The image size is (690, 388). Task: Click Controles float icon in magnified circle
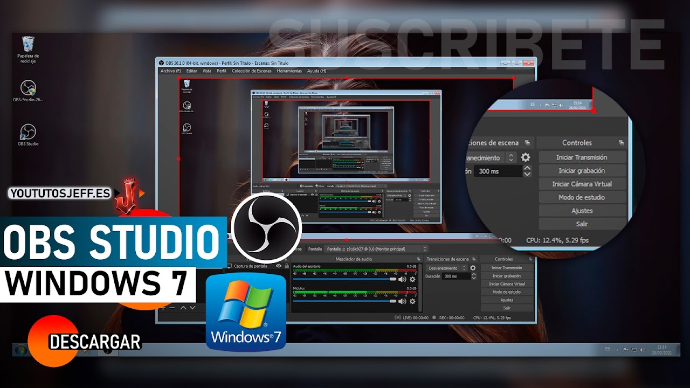point(621,143)
